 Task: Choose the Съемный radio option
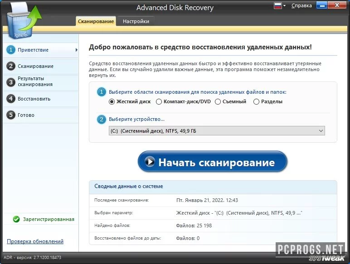[x=230, y=102]
